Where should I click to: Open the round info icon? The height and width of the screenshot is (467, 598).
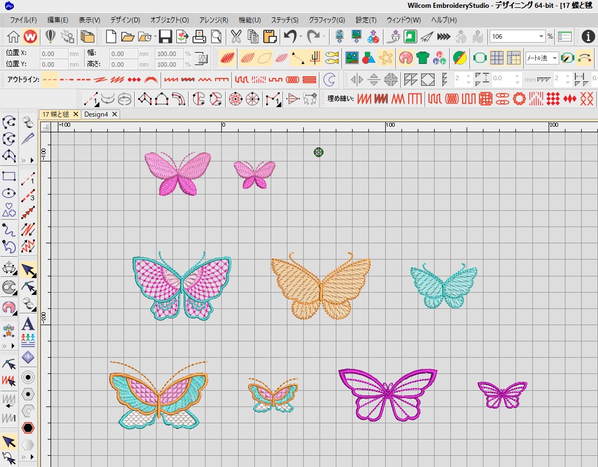point(588,36)
